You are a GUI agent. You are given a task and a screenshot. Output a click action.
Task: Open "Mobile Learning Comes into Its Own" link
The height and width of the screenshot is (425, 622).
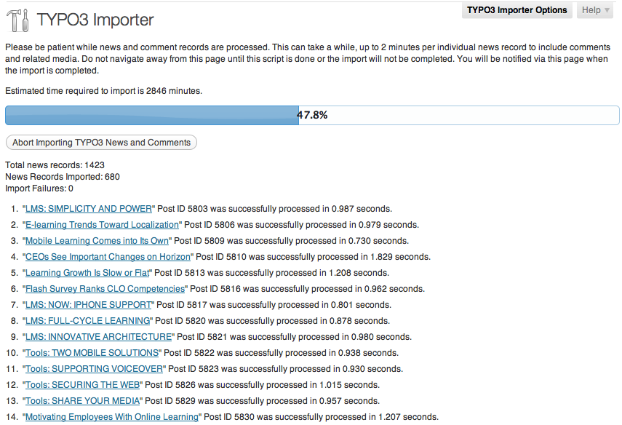97,241
